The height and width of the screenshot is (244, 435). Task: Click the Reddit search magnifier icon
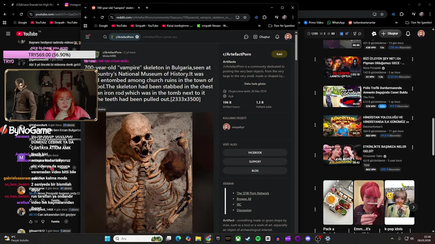coord(105,37)
